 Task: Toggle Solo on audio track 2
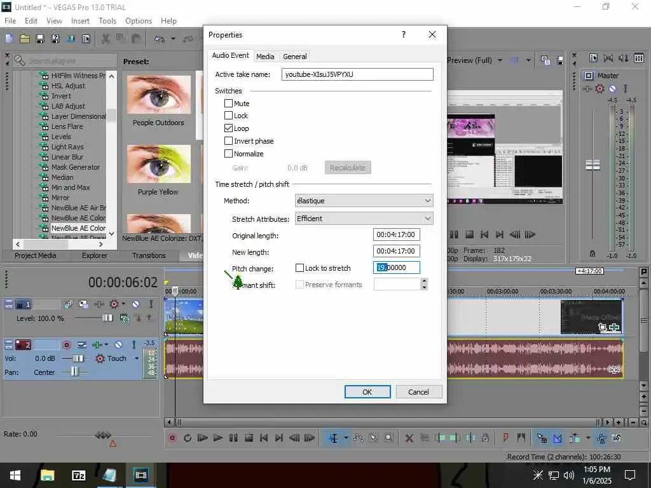[134, 345]
